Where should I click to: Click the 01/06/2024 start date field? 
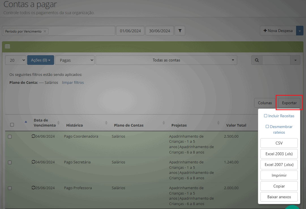coord(130,31)
